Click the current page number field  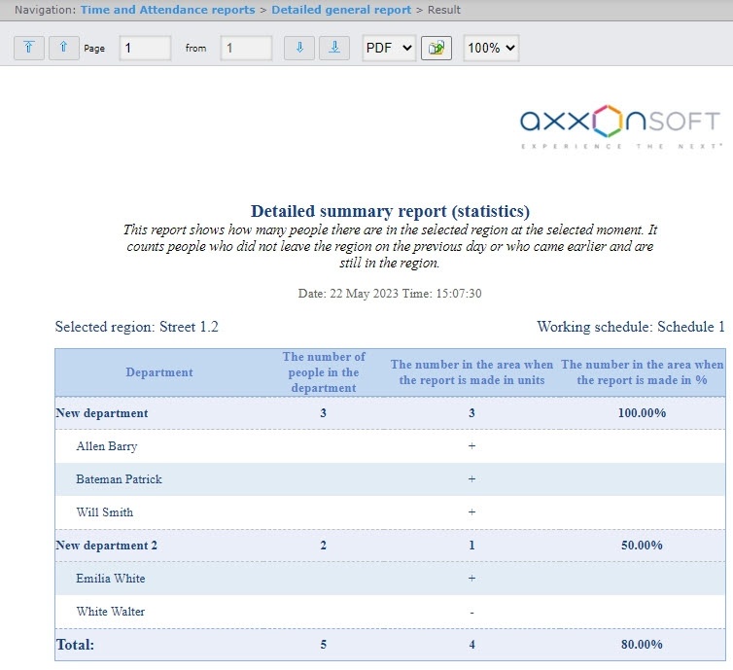pos(145,48)
